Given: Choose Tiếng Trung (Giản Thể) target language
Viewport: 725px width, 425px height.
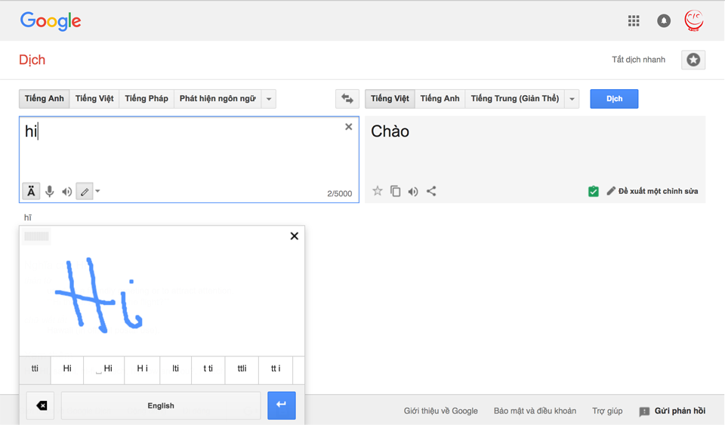Looking at the screenshot, I should pos(514,99).
